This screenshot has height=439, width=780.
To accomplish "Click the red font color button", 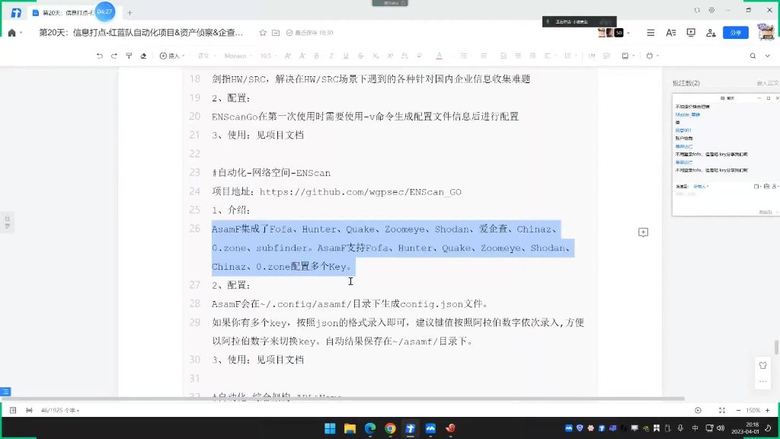I will pyautogui.click(x=439, y=56).
